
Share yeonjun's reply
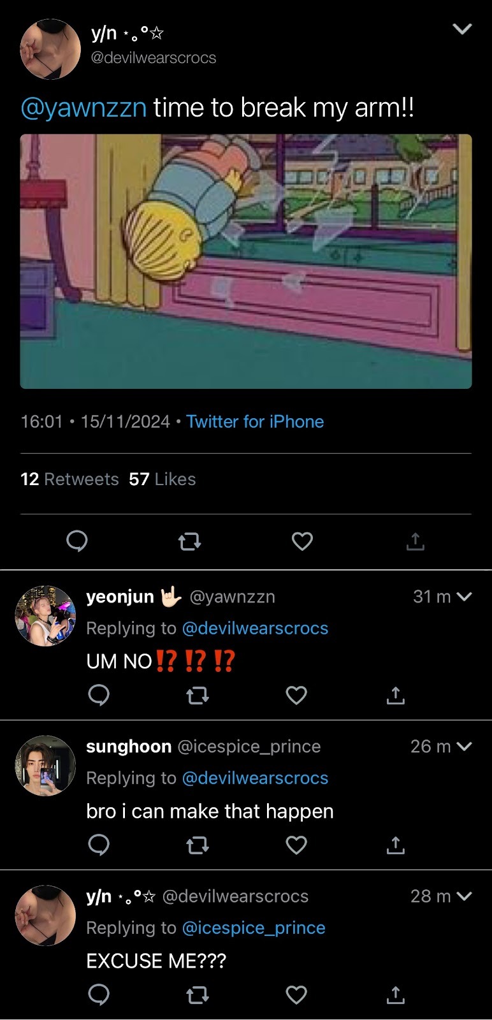point(395,695)
